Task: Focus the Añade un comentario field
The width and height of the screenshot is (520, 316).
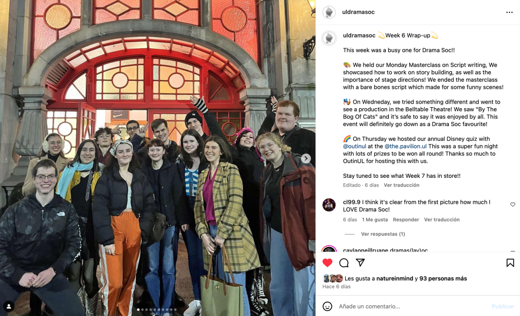Action: [x=411, y=306]
